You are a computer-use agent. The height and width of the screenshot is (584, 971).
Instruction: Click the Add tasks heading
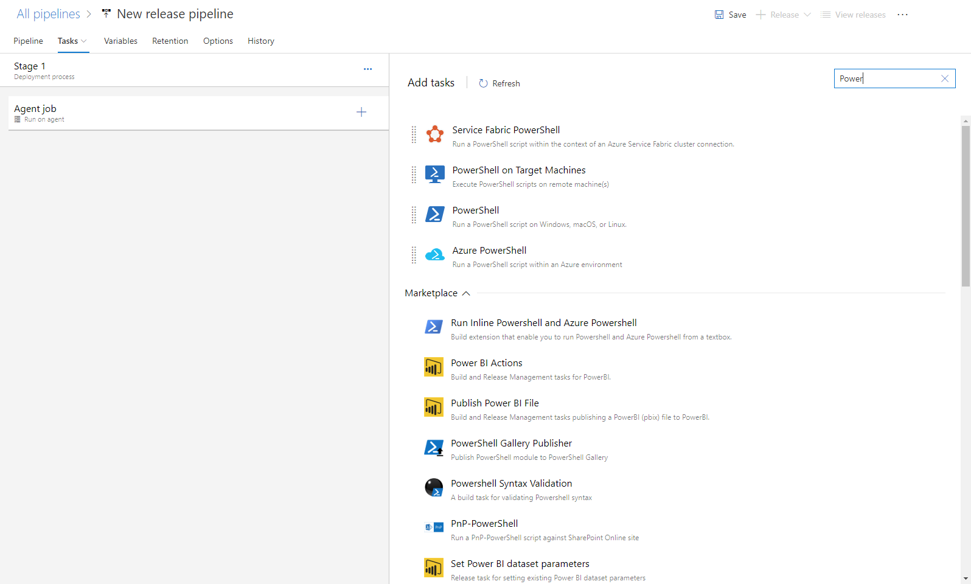[431, 83]
